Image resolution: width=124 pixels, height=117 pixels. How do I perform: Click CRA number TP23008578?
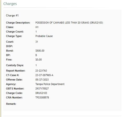pyautogui.click(x=42, y=97)
